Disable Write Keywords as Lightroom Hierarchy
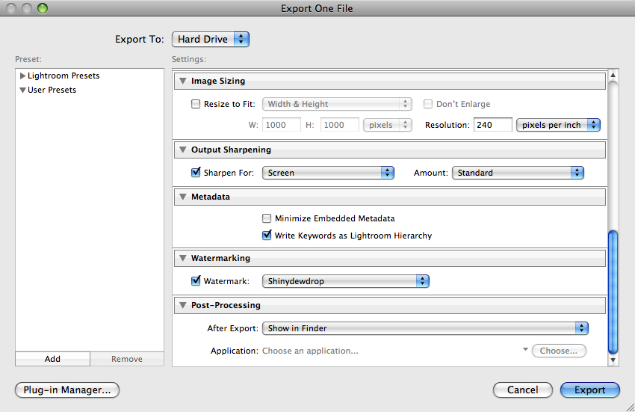The image size is (635, 412). 267,235
